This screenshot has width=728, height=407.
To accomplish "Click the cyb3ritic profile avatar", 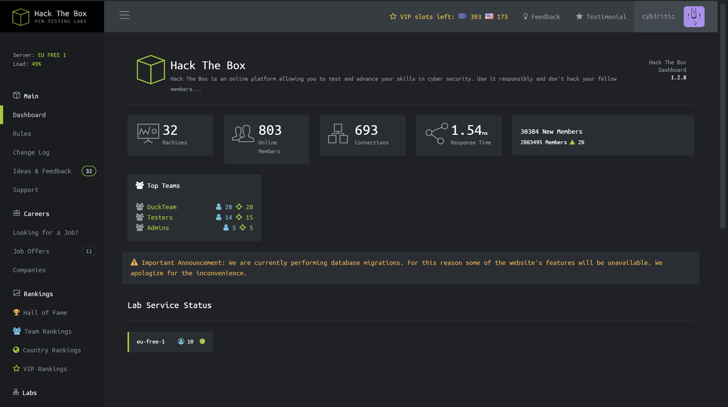I will tap(694, 17).
